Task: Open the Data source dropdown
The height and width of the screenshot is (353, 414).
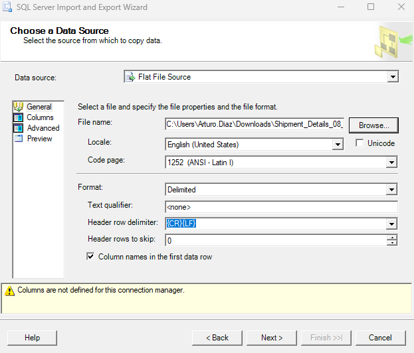Action: click(393, 77)
